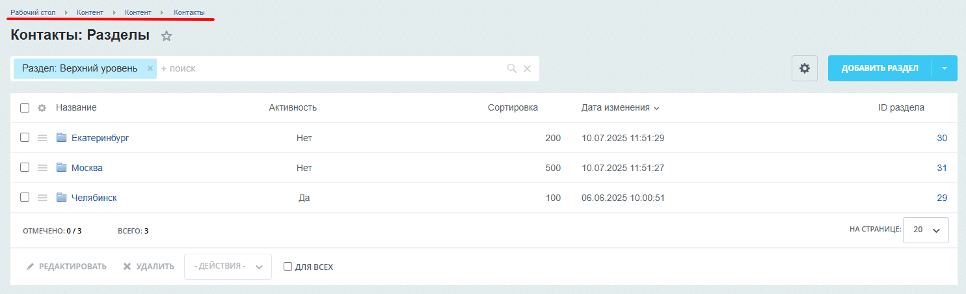Click the column settings gear in table header
Screen dimensions: 966x294
[42, 108]
